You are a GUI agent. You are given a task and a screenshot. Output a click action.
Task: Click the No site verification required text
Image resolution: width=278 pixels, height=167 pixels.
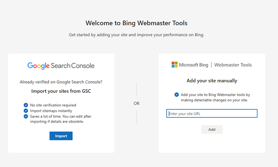(x=53, y=105)
